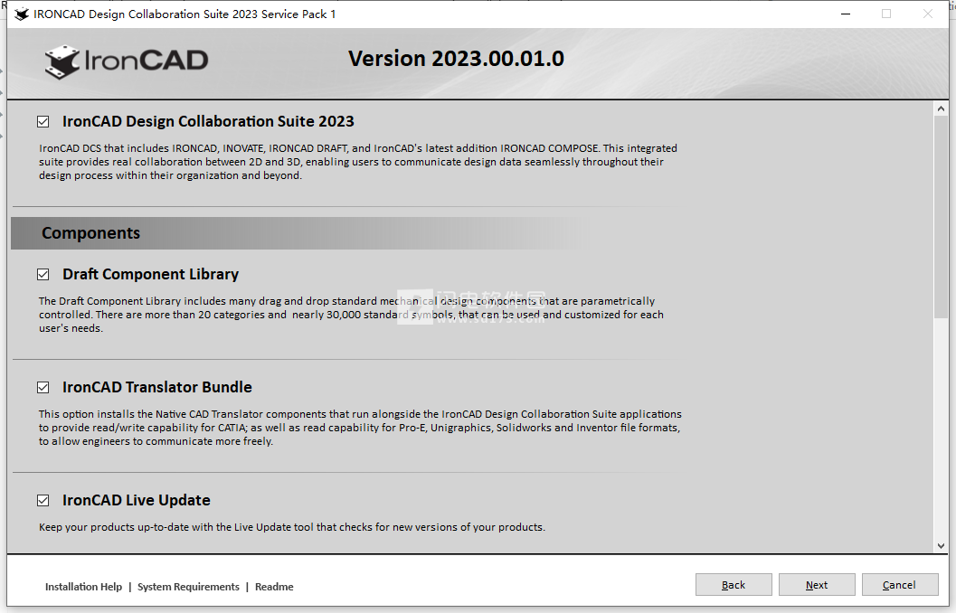The image size is (956, 613).
Task: Click the IronCAD logo in the banner
Action: coord(127,61)
